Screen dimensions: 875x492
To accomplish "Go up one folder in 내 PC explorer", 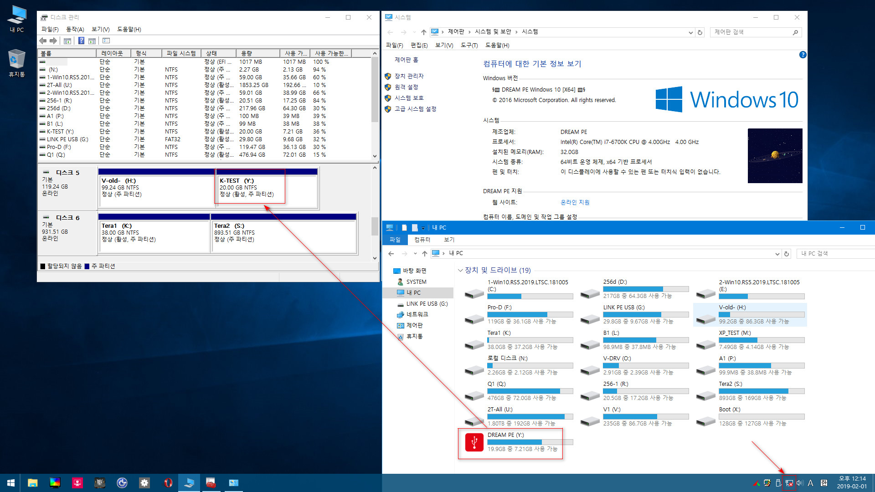I will tap(425, 254).
